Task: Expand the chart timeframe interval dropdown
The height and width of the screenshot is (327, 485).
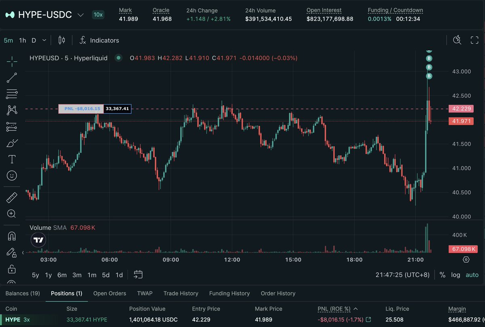Action: (44, 40)
